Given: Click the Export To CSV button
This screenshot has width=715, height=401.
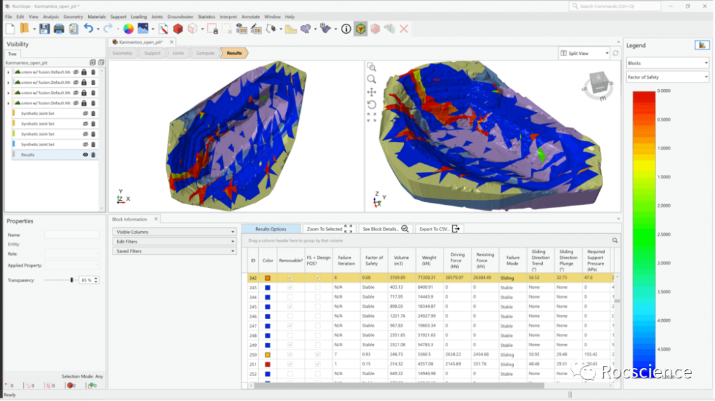Looking at the screenshot, I should pyautogui.click(x=437, y=229).
